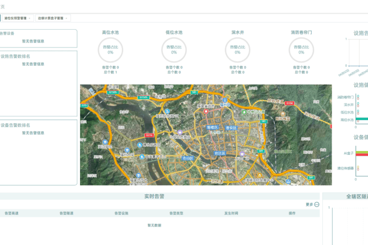This screenshot has height=245, width=368.
Task: Click the 实时告警 section title
Action: tap(154, 196)
